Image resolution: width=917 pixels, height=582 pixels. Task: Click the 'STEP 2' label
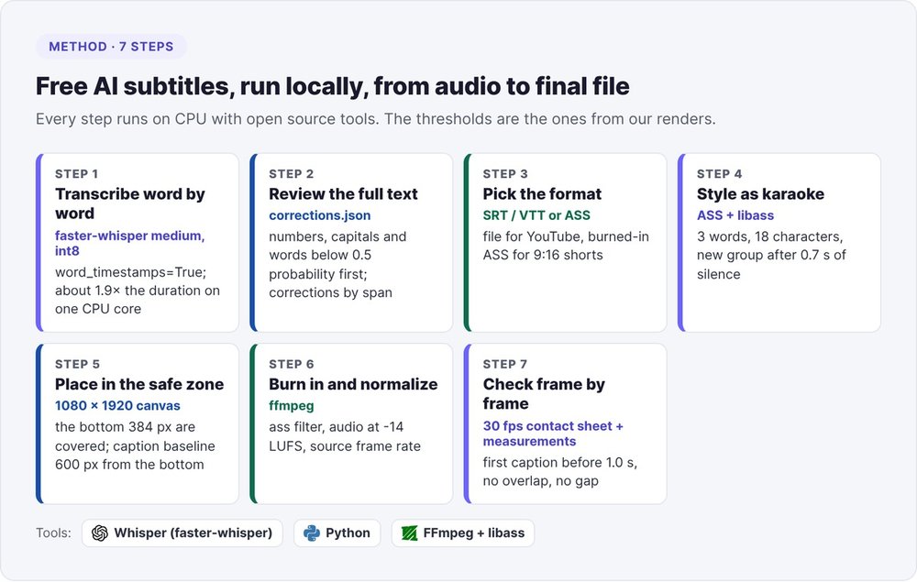coord(292,174)
